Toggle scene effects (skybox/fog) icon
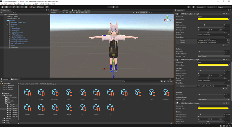 tap(77, 12)
